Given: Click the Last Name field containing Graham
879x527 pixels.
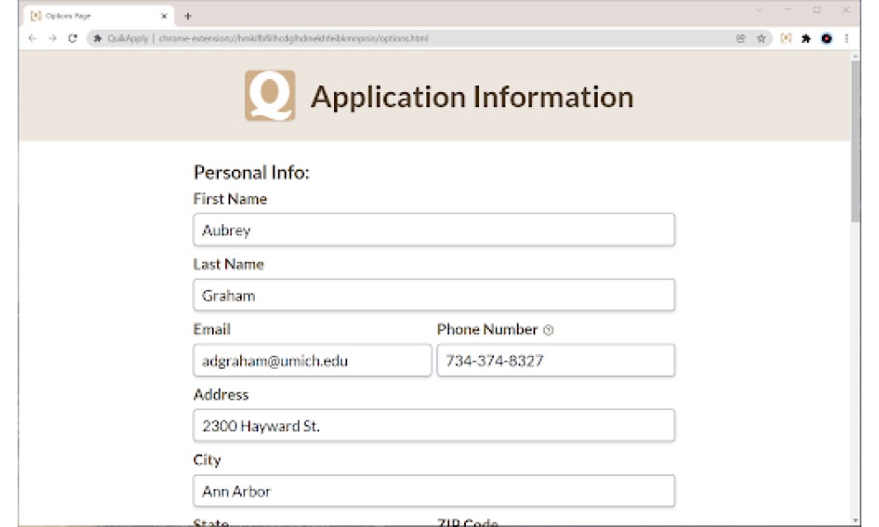Looking at the screenshot, I should click(x=434, y=294).
